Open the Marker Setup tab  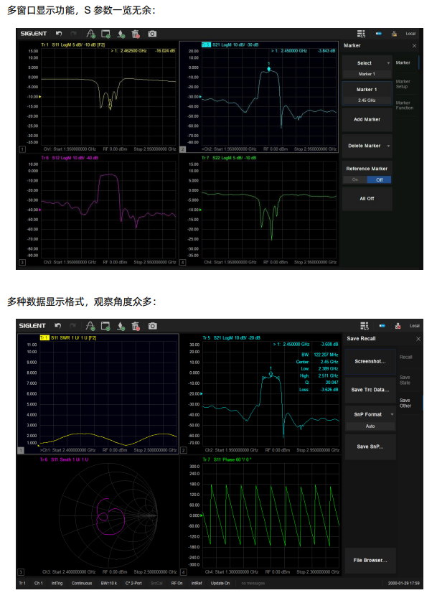pos(403,85)
